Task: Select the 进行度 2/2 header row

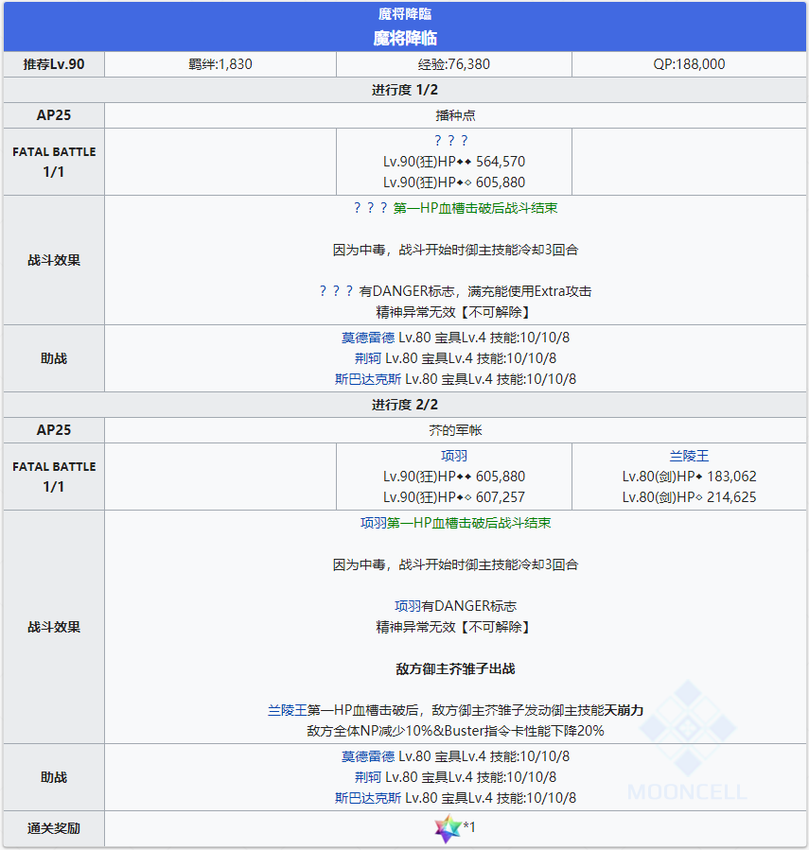Action: tap(405, 405)
